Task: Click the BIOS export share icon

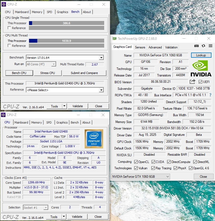Action: [x=192, y=81]
